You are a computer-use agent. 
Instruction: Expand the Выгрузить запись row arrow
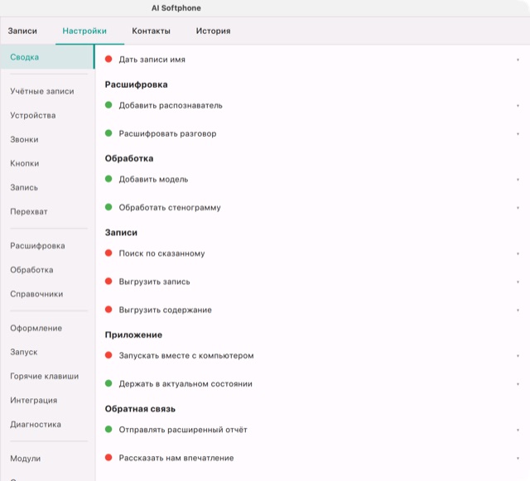(x=518, y=282)
